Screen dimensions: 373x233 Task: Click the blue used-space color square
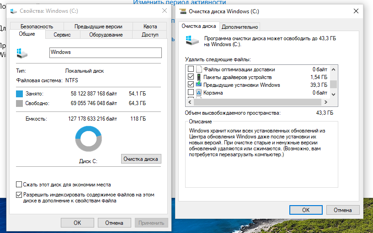point(19,94)
